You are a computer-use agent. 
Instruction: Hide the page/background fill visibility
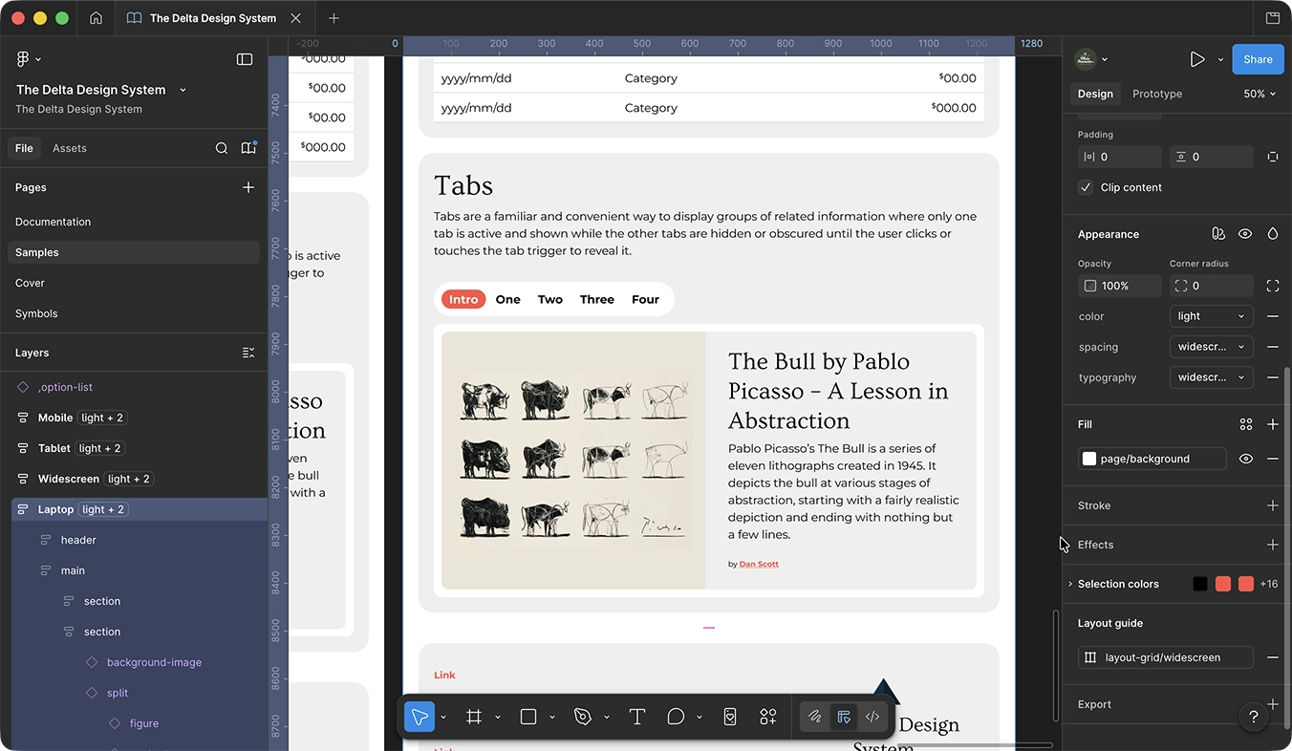pos(1246,459)
